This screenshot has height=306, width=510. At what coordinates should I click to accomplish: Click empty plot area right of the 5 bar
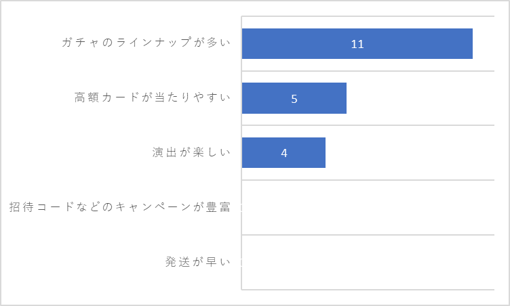pyautogui.click(x=420, y=98)
